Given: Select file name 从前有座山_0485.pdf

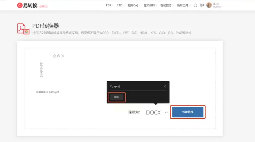Looking at the screenshot, I should coord(47,92).
